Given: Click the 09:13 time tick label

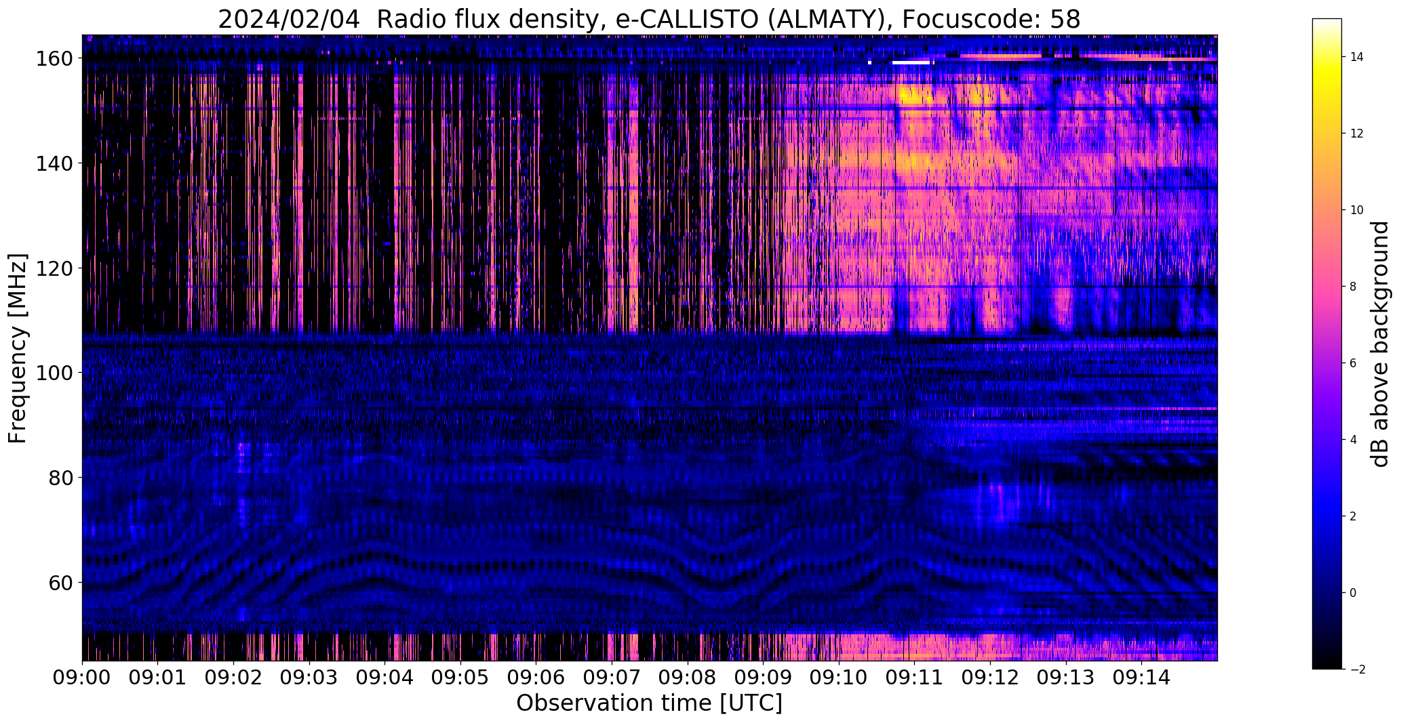Looking at the screenshot, I should (1066, 677).
